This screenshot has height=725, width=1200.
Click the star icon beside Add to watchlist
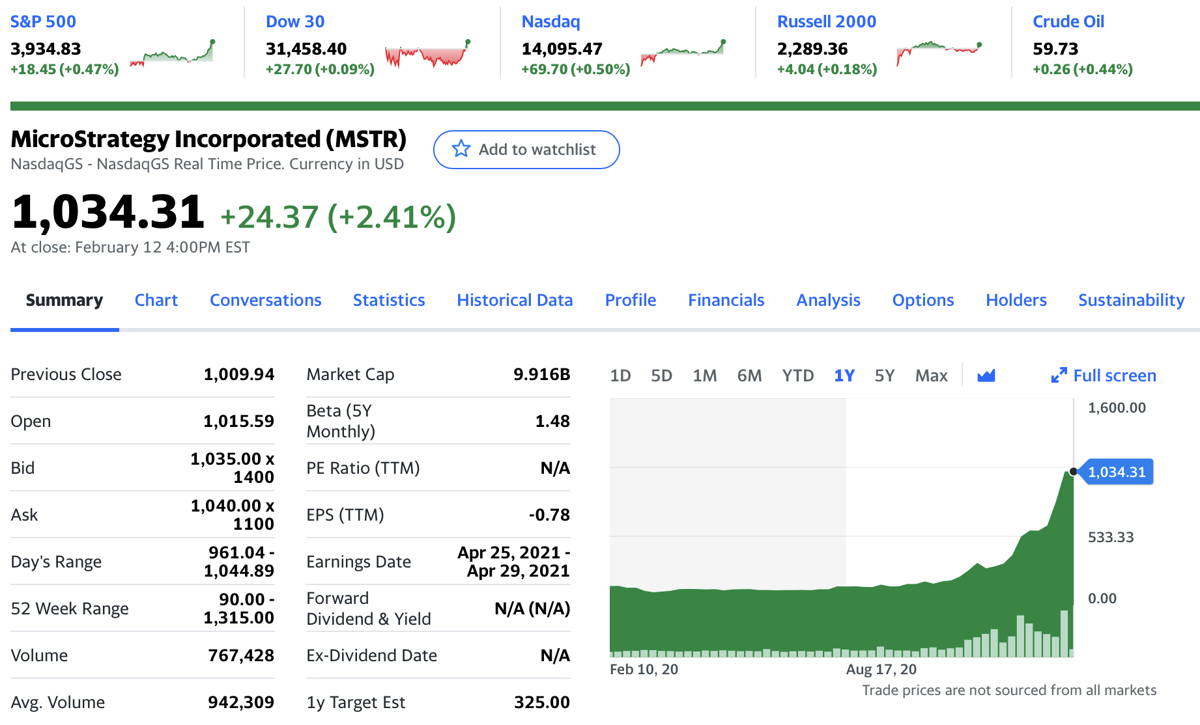461,149
